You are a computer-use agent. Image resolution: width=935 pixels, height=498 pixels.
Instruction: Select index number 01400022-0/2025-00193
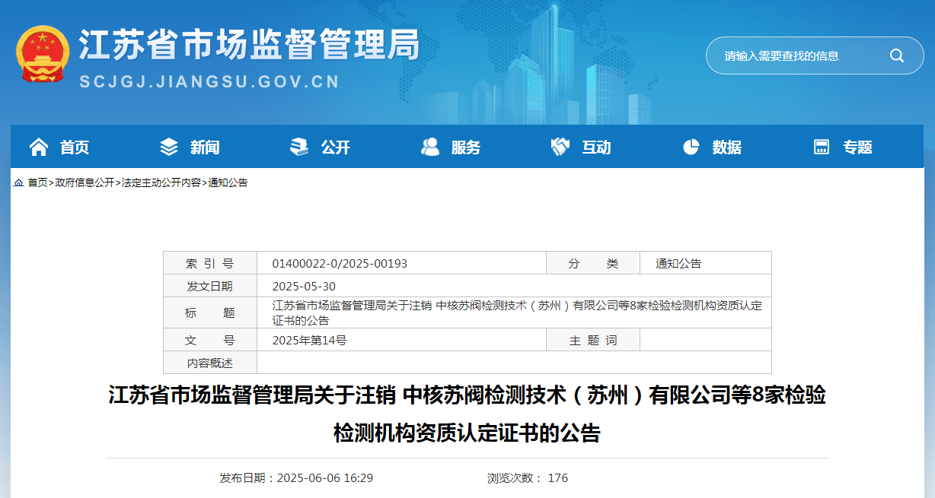point(340,264)
